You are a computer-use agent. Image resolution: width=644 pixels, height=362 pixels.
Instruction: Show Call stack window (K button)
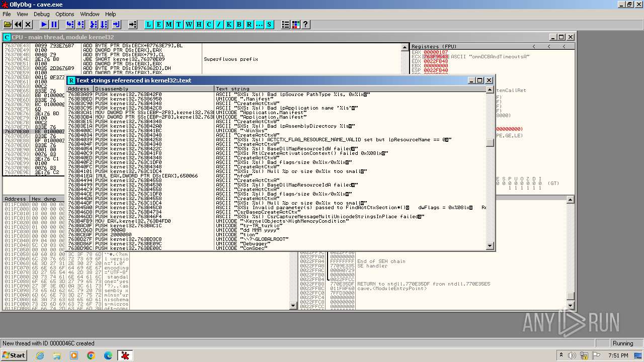(229, 24)
